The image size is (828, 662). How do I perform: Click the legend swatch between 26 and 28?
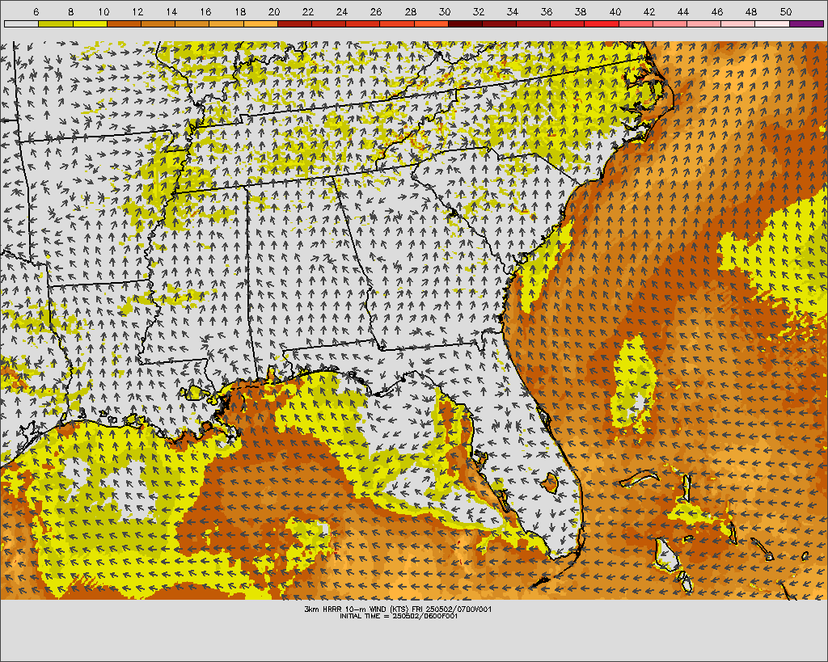397,23
